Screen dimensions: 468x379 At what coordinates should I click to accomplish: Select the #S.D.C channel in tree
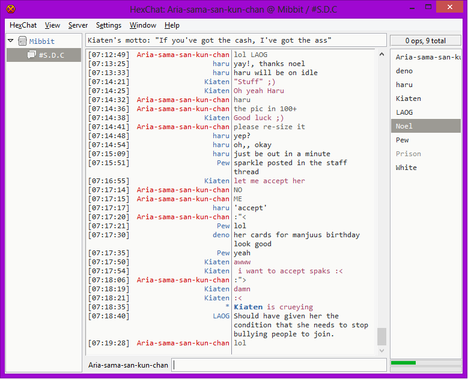point(51,55)
